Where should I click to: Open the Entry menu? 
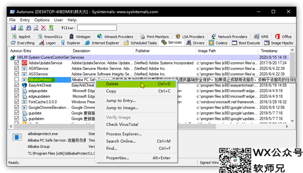point(25,20)
